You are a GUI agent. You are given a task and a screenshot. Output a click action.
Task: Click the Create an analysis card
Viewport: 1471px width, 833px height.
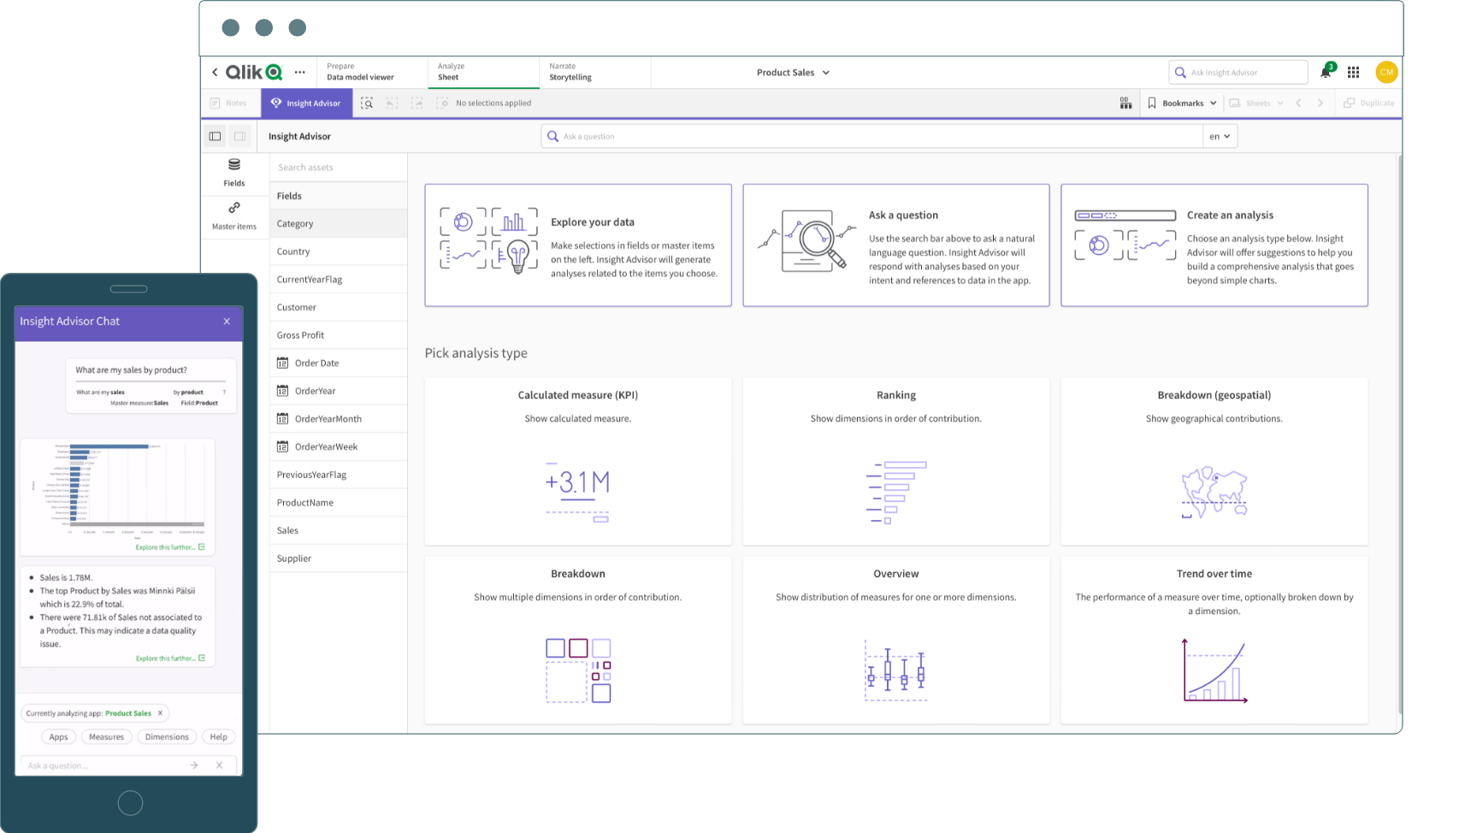pyautogui.click(x=1214, y=245)
